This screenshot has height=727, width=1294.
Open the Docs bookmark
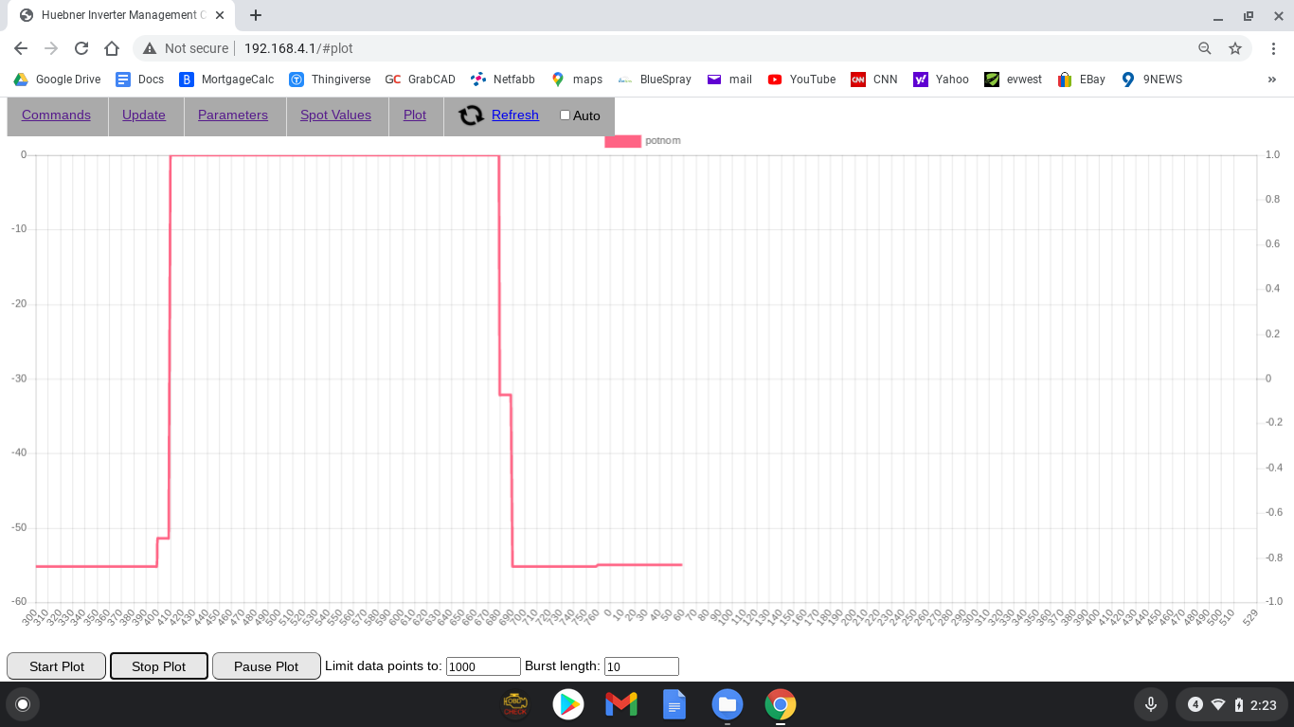(139, 80)
